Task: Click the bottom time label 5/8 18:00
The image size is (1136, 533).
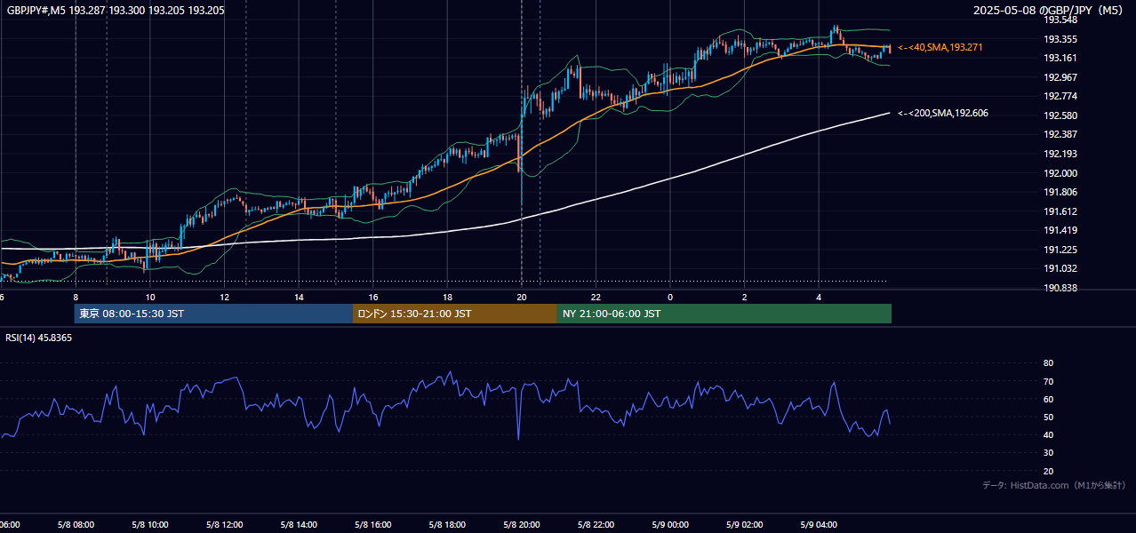Action: click(447, 524)
